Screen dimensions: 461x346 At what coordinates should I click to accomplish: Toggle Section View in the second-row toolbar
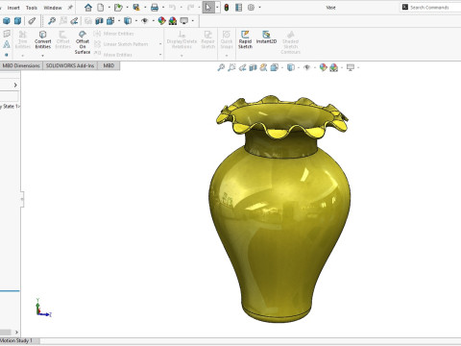99,21
